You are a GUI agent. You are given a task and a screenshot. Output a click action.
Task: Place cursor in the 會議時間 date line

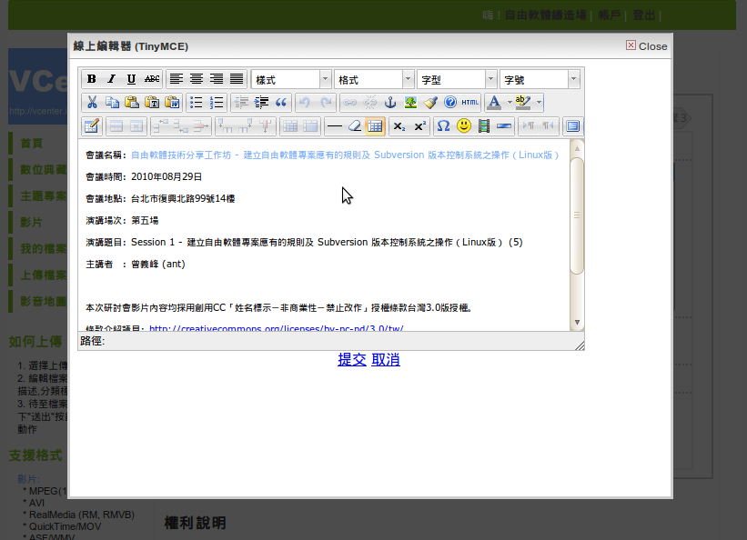144,177
